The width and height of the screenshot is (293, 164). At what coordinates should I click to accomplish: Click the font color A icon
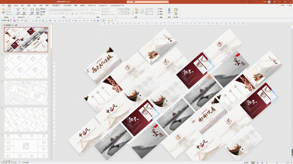tap(77, 13)
